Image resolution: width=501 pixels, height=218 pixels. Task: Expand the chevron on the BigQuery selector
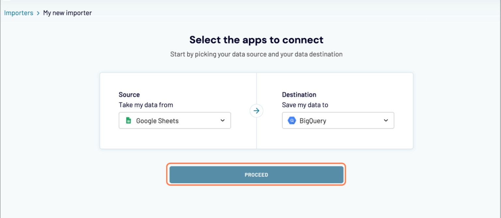pyautogui.click(x=386, y=120)
